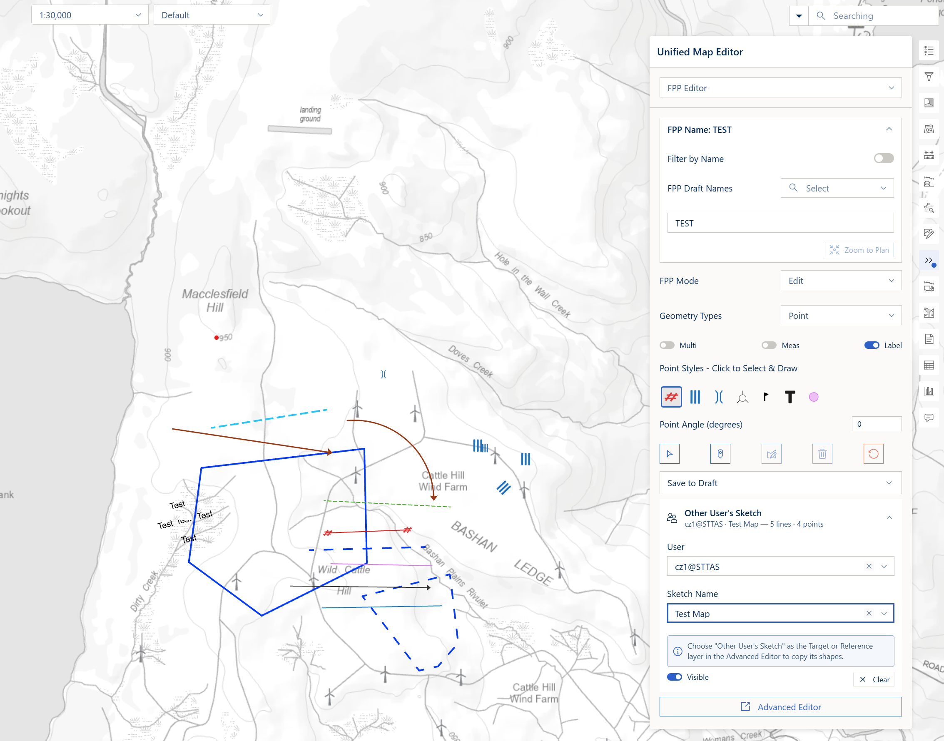Open the FPP Editor dropdown
Image resolution: width=944 pixels, height=741 pixels.
click(780, 88)
